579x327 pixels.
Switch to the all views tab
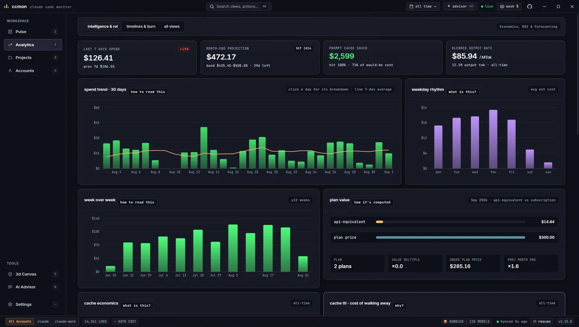click(x=172, y=27)
